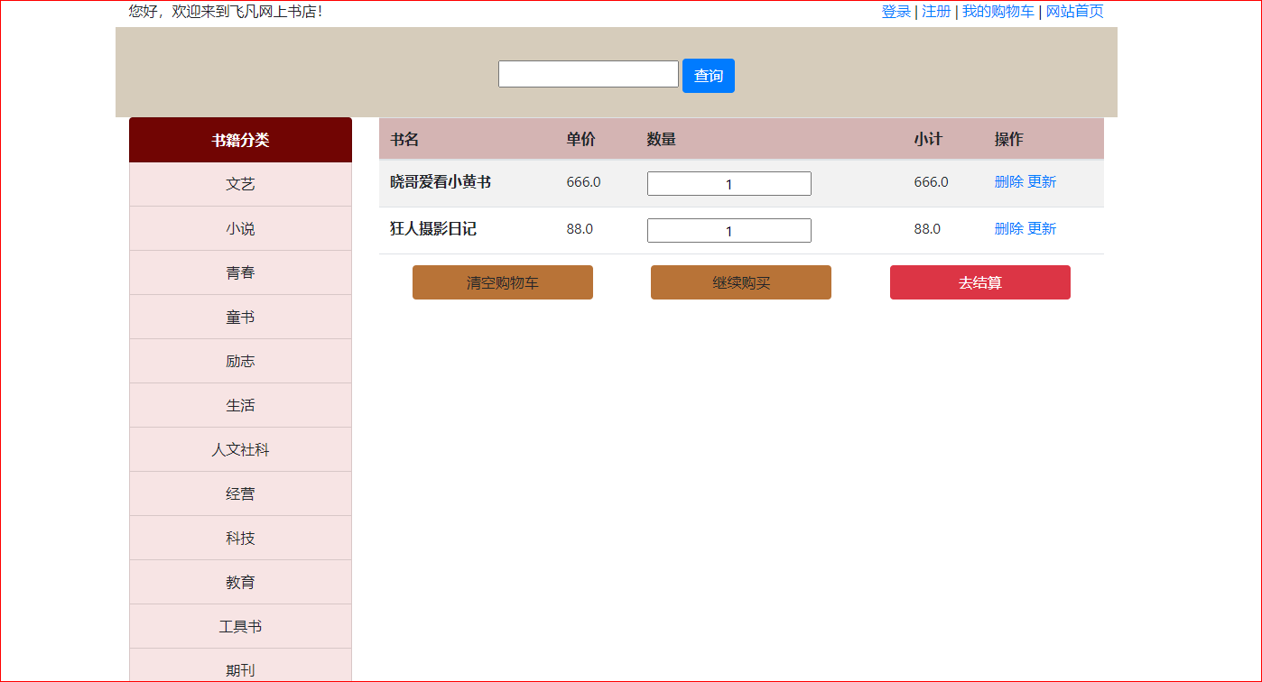Select the 人文社科 category
The image size is (1262, 682).
pyautogui.click(x=240, y=449)
